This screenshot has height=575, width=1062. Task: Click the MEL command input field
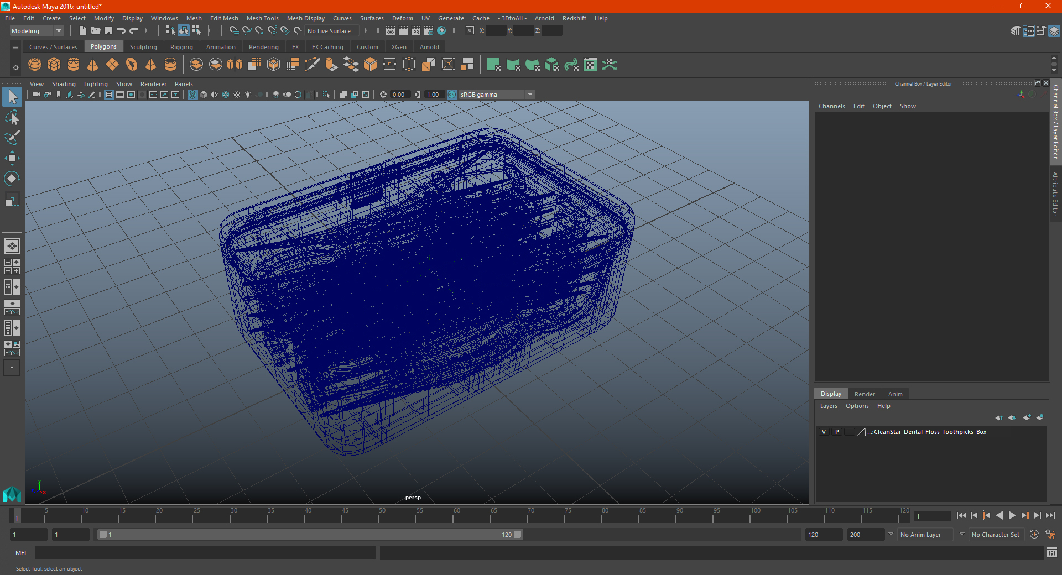(205, 553)
